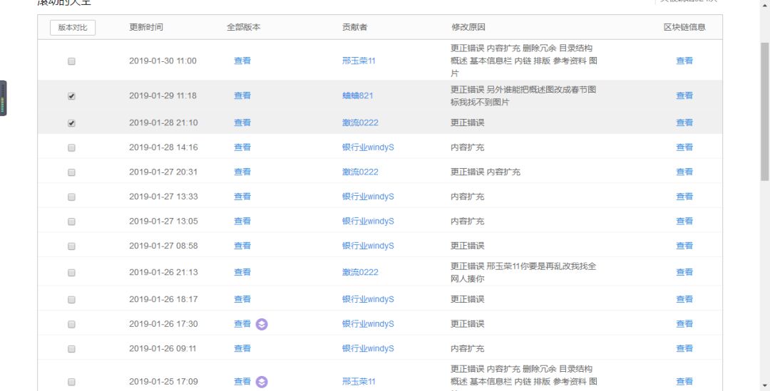Open contributor 邢玉荣11 in the 01-30 row
The width and height of the screenshot is (770, 391).
(x=359, y=61)
